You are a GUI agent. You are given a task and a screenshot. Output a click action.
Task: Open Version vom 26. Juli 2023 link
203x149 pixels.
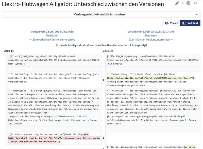point(52,32)
